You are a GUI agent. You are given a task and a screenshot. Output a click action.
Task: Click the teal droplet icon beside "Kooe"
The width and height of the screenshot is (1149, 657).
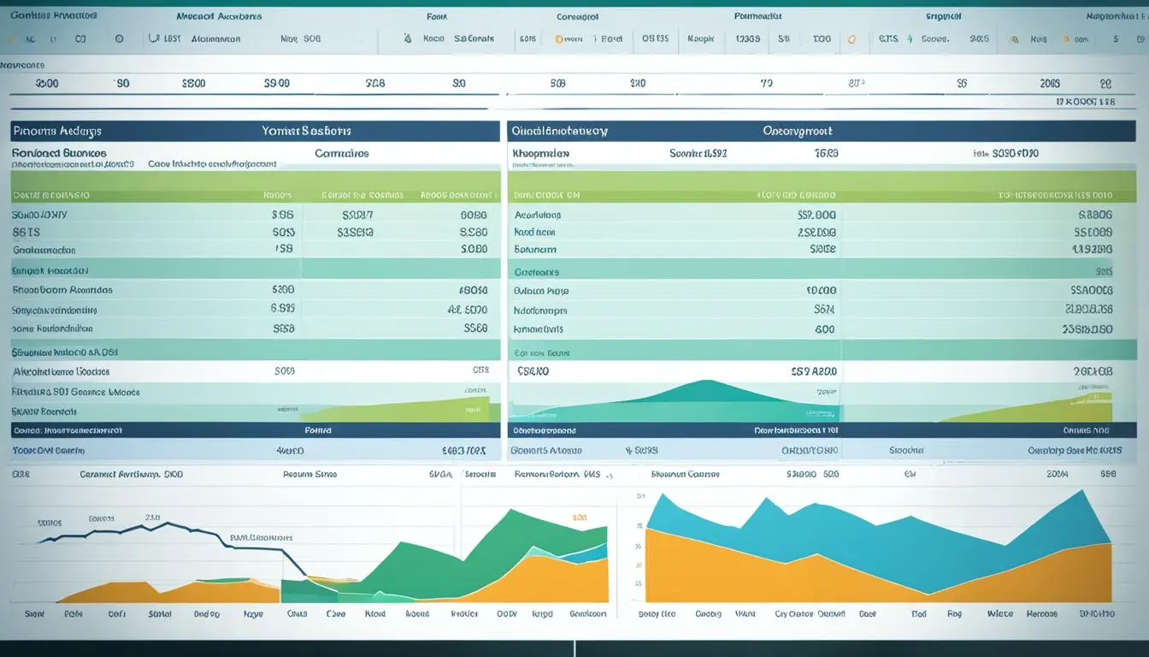tap(407, 38)
